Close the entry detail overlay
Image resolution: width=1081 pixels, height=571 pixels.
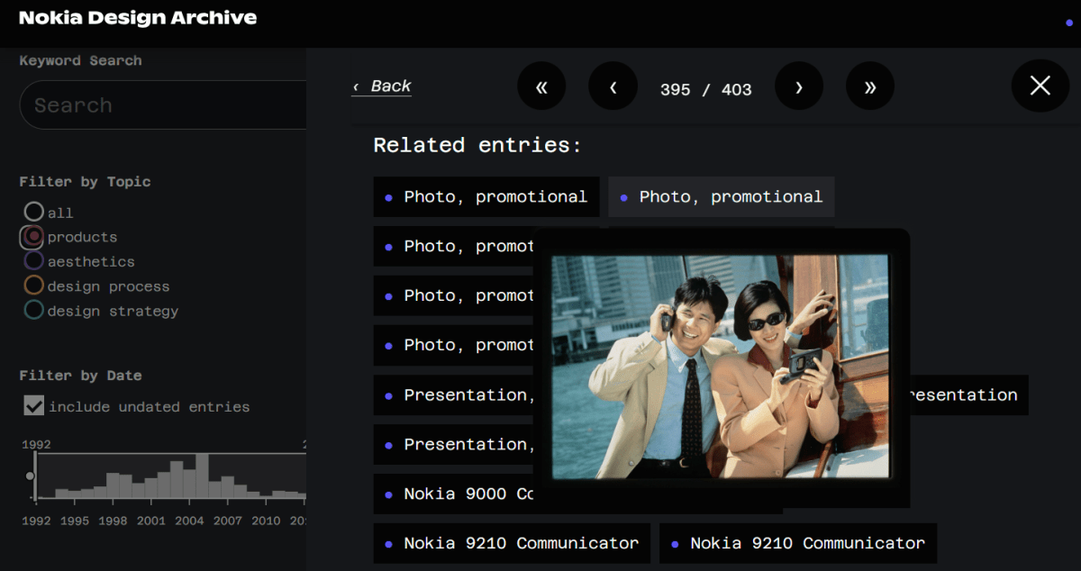pyautogui.click(x=1040, y=86)
